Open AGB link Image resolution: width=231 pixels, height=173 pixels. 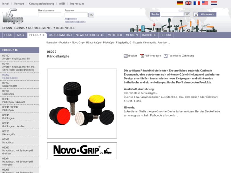pos(62,4)
